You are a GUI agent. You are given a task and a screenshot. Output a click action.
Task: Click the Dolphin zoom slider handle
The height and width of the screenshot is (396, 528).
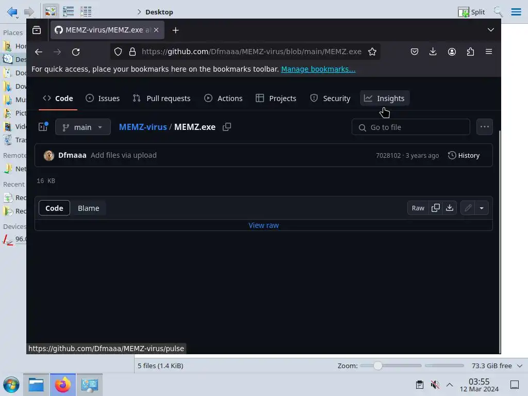(378, 366)
